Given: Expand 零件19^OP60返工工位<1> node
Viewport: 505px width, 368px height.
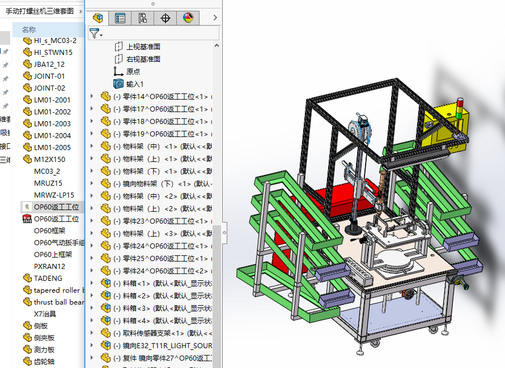Looking at the screenshot, I should click(92, 134).
